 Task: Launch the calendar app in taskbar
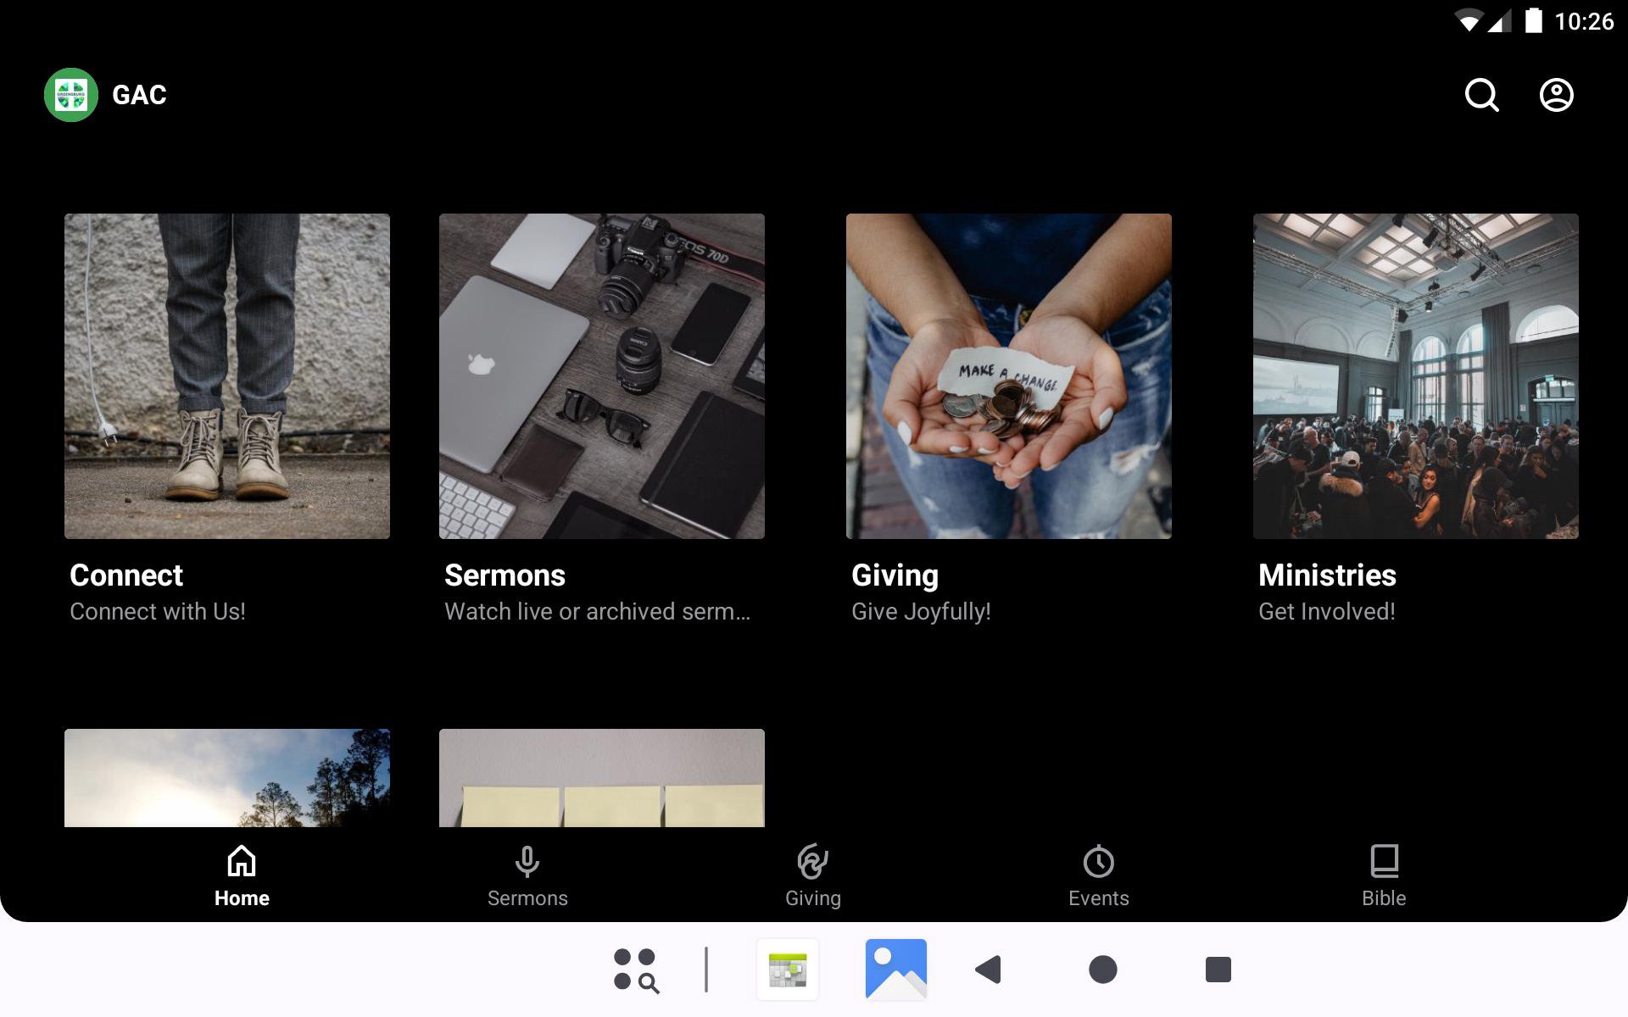coord(788,970)
